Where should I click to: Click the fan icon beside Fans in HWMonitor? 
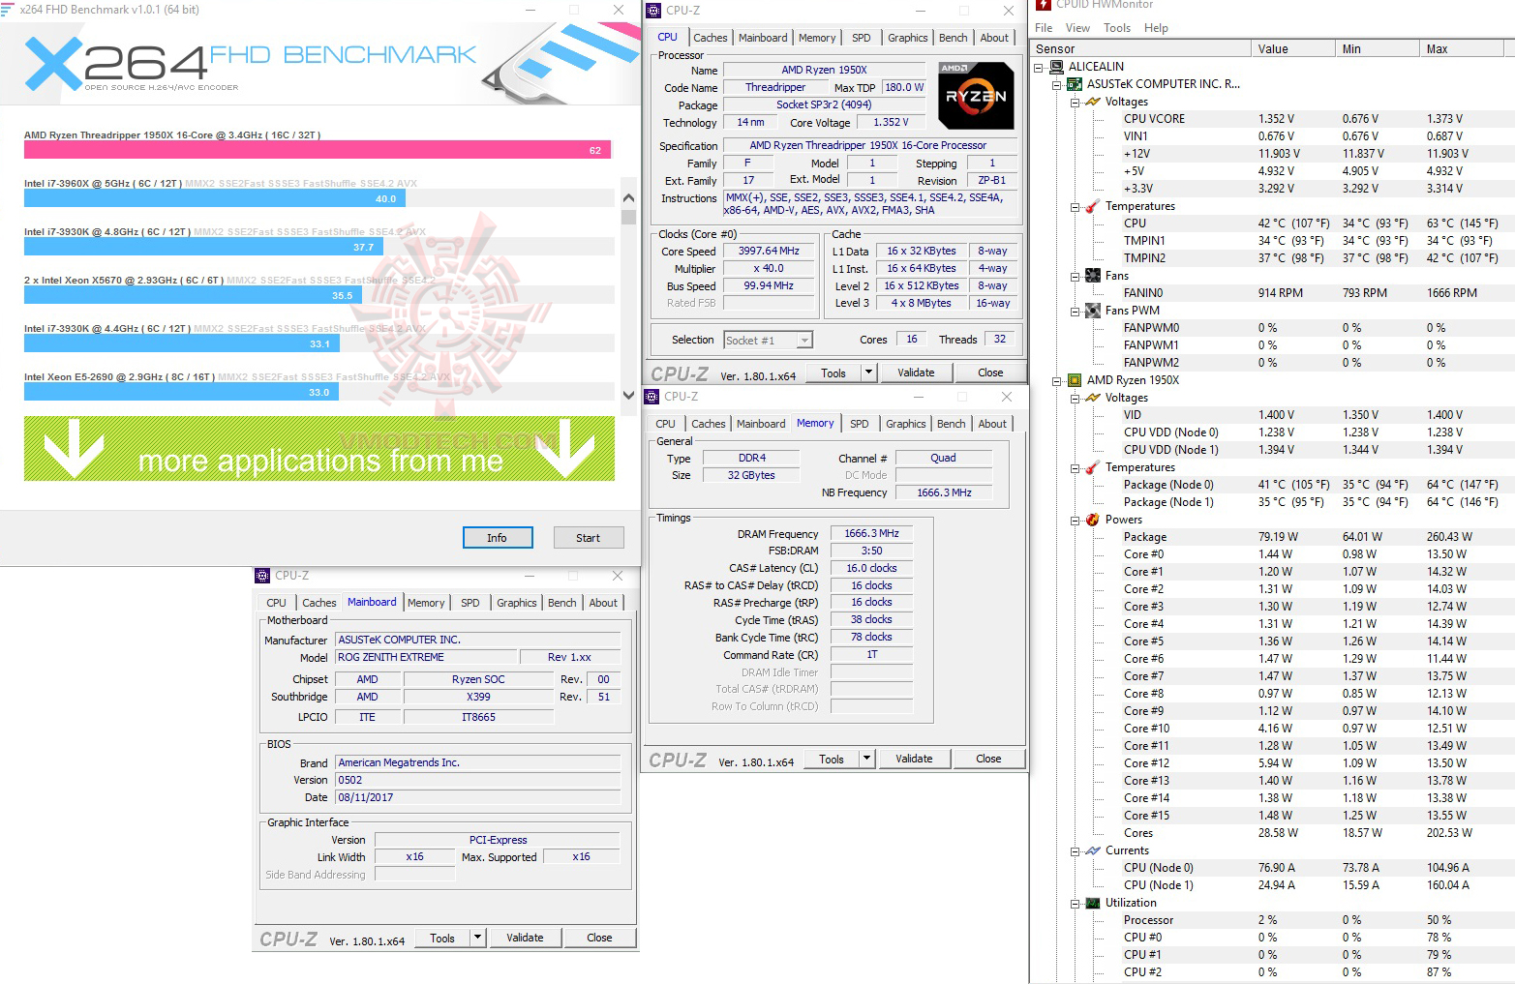click(x=1091, y=275)
